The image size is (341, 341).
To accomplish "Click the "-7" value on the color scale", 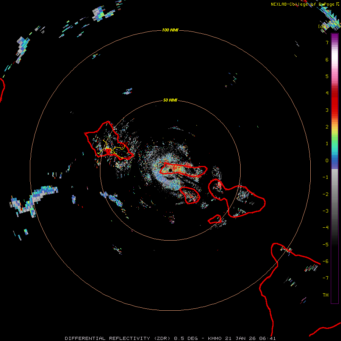I will (x=325, y=278).
